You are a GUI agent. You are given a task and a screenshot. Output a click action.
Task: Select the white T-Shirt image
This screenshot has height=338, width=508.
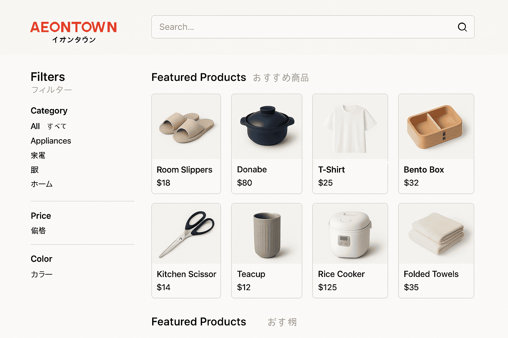pyautogui.click(x=350, y=126)
